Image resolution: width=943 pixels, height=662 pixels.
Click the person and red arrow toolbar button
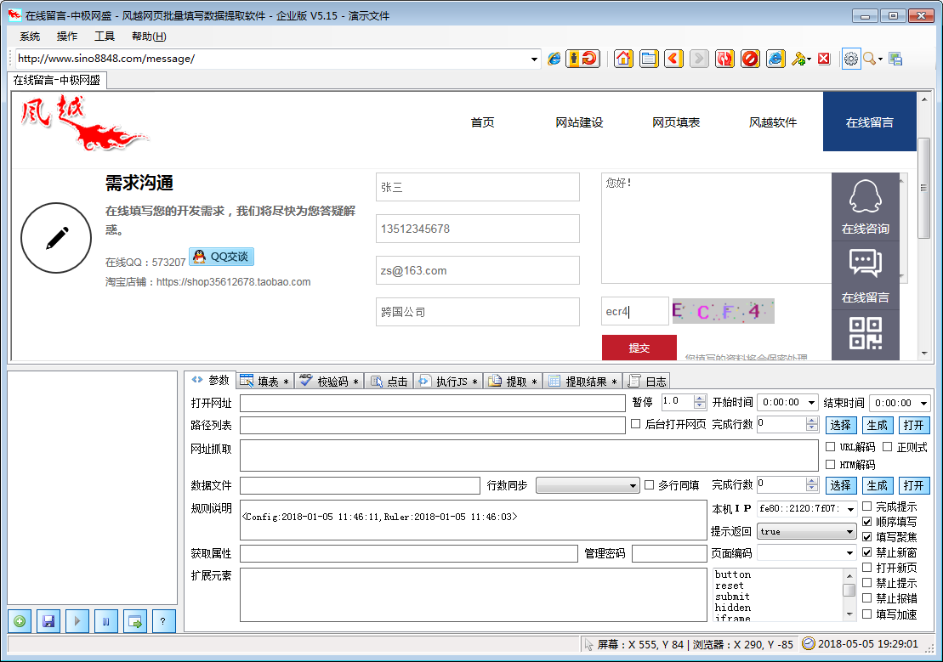point(582,59)
